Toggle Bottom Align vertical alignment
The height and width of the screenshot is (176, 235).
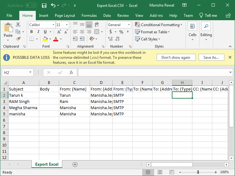(x=89, y=25)
